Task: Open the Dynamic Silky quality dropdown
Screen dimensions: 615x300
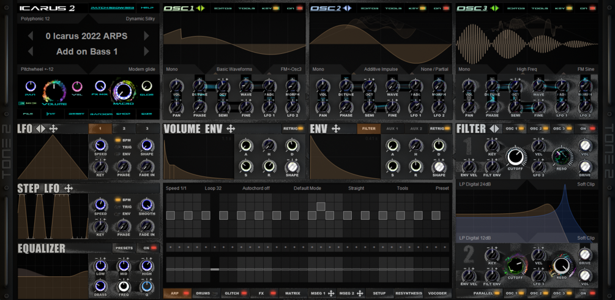Action: pyautogui.click(x=140, y=18)
